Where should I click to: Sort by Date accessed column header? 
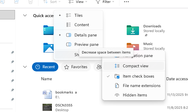(x=177, y=79)
